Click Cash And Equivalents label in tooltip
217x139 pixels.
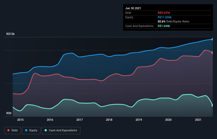tap(139, 26)
